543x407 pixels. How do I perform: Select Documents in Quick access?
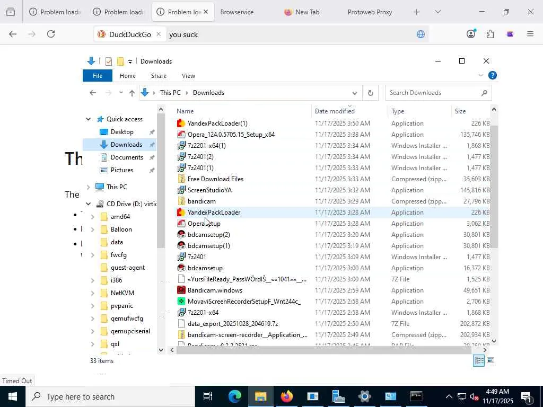click(127, 157)
